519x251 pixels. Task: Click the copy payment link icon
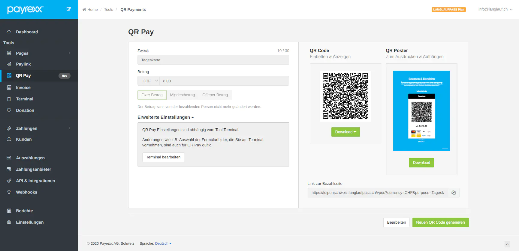coord(454,193)
